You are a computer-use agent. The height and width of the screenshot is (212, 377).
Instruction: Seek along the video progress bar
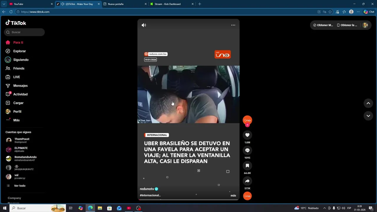188,200
